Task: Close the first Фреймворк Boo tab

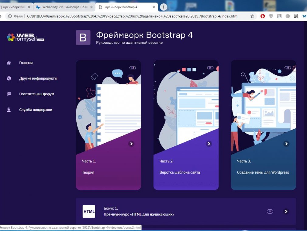Action: click(x=29, y=7)
